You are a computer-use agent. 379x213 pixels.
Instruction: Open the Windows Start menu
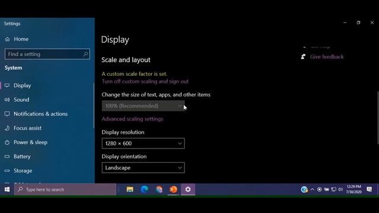(7, 189)
